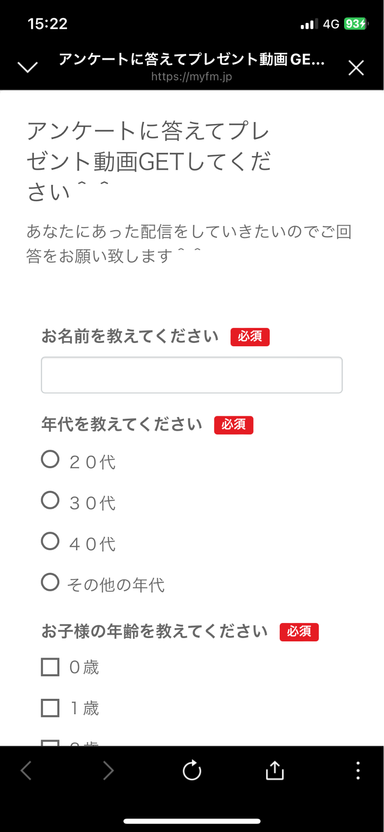Tap the 15:22 clock in status bar

[48, 24]
